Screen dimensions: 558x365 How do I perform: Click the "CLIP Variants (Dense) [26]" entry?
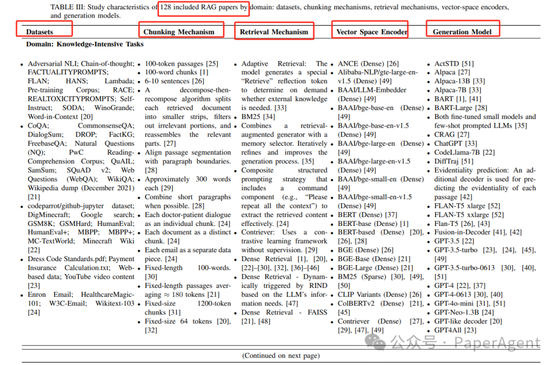(379, 295)
